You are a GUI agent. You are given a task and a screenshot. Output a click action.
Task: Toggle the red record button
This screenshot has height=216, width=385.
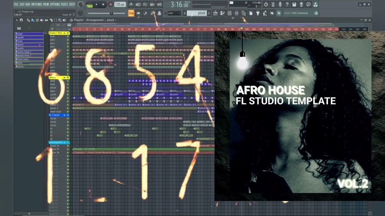click(x=111, y=4)
